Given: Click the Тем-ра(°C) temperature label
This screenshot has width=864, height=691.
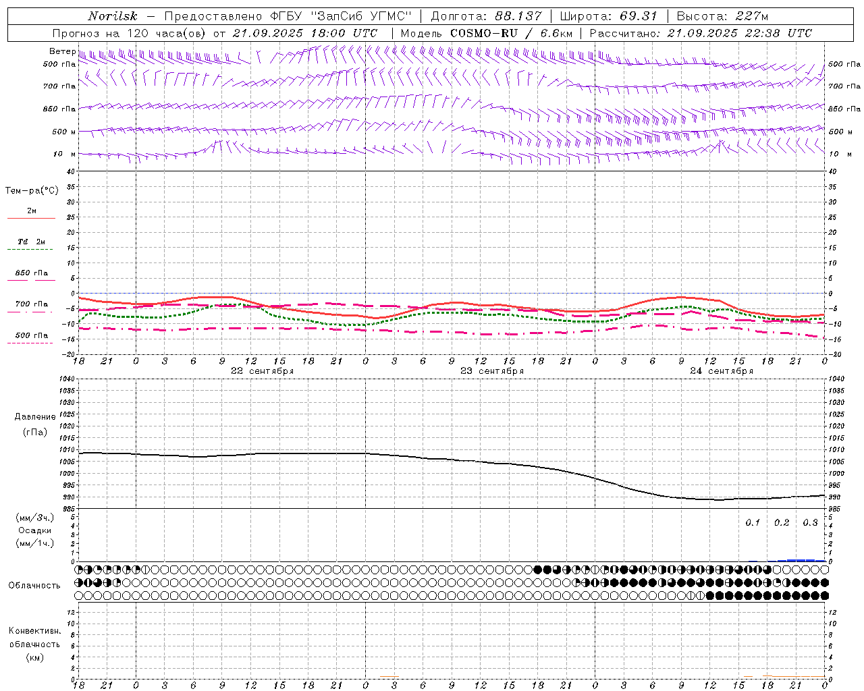Looking at the screenshot, I should (x=32, y=191).
